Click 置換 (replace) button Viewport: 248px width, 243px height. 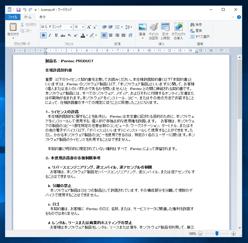196,31
